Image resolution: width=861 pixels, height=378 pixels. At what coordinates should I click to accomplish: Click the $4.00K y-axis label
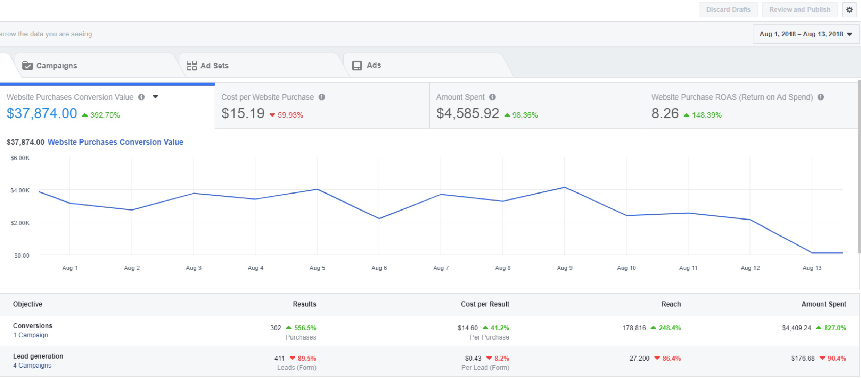point(20,190)
